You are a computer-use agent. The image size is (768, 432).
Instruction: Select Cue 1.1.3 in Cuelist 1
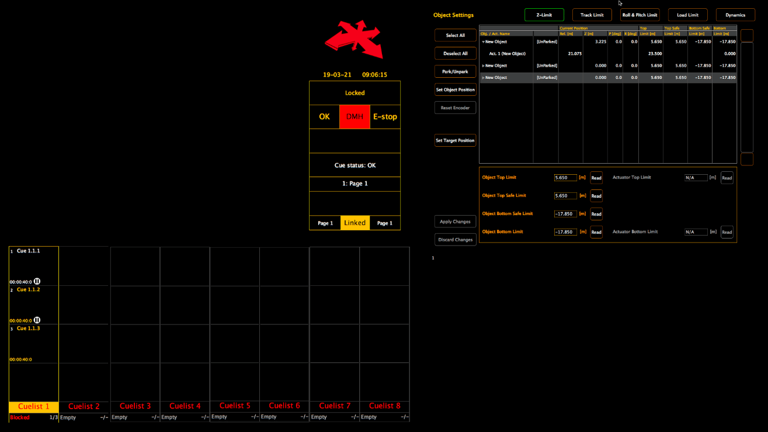point(34,344)
